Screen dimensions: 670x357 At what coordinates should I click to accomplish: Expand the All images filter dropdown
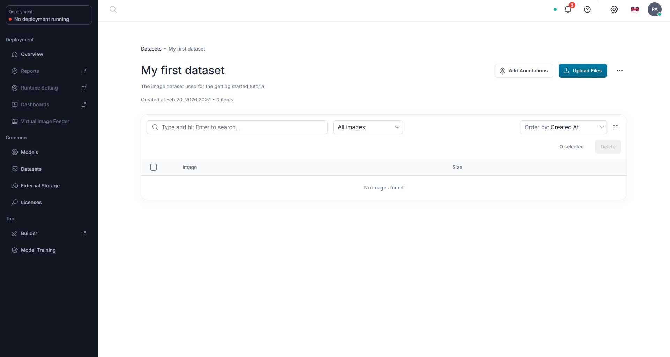coord(368,127)
